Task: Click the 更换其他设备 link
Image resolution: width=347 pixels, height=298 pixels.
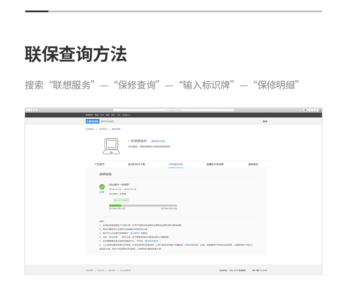Action: pyautogui.click(x=158, y=141)
